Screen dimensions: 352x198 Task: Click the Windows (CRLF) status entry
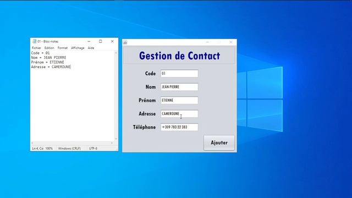coord(69,148)
